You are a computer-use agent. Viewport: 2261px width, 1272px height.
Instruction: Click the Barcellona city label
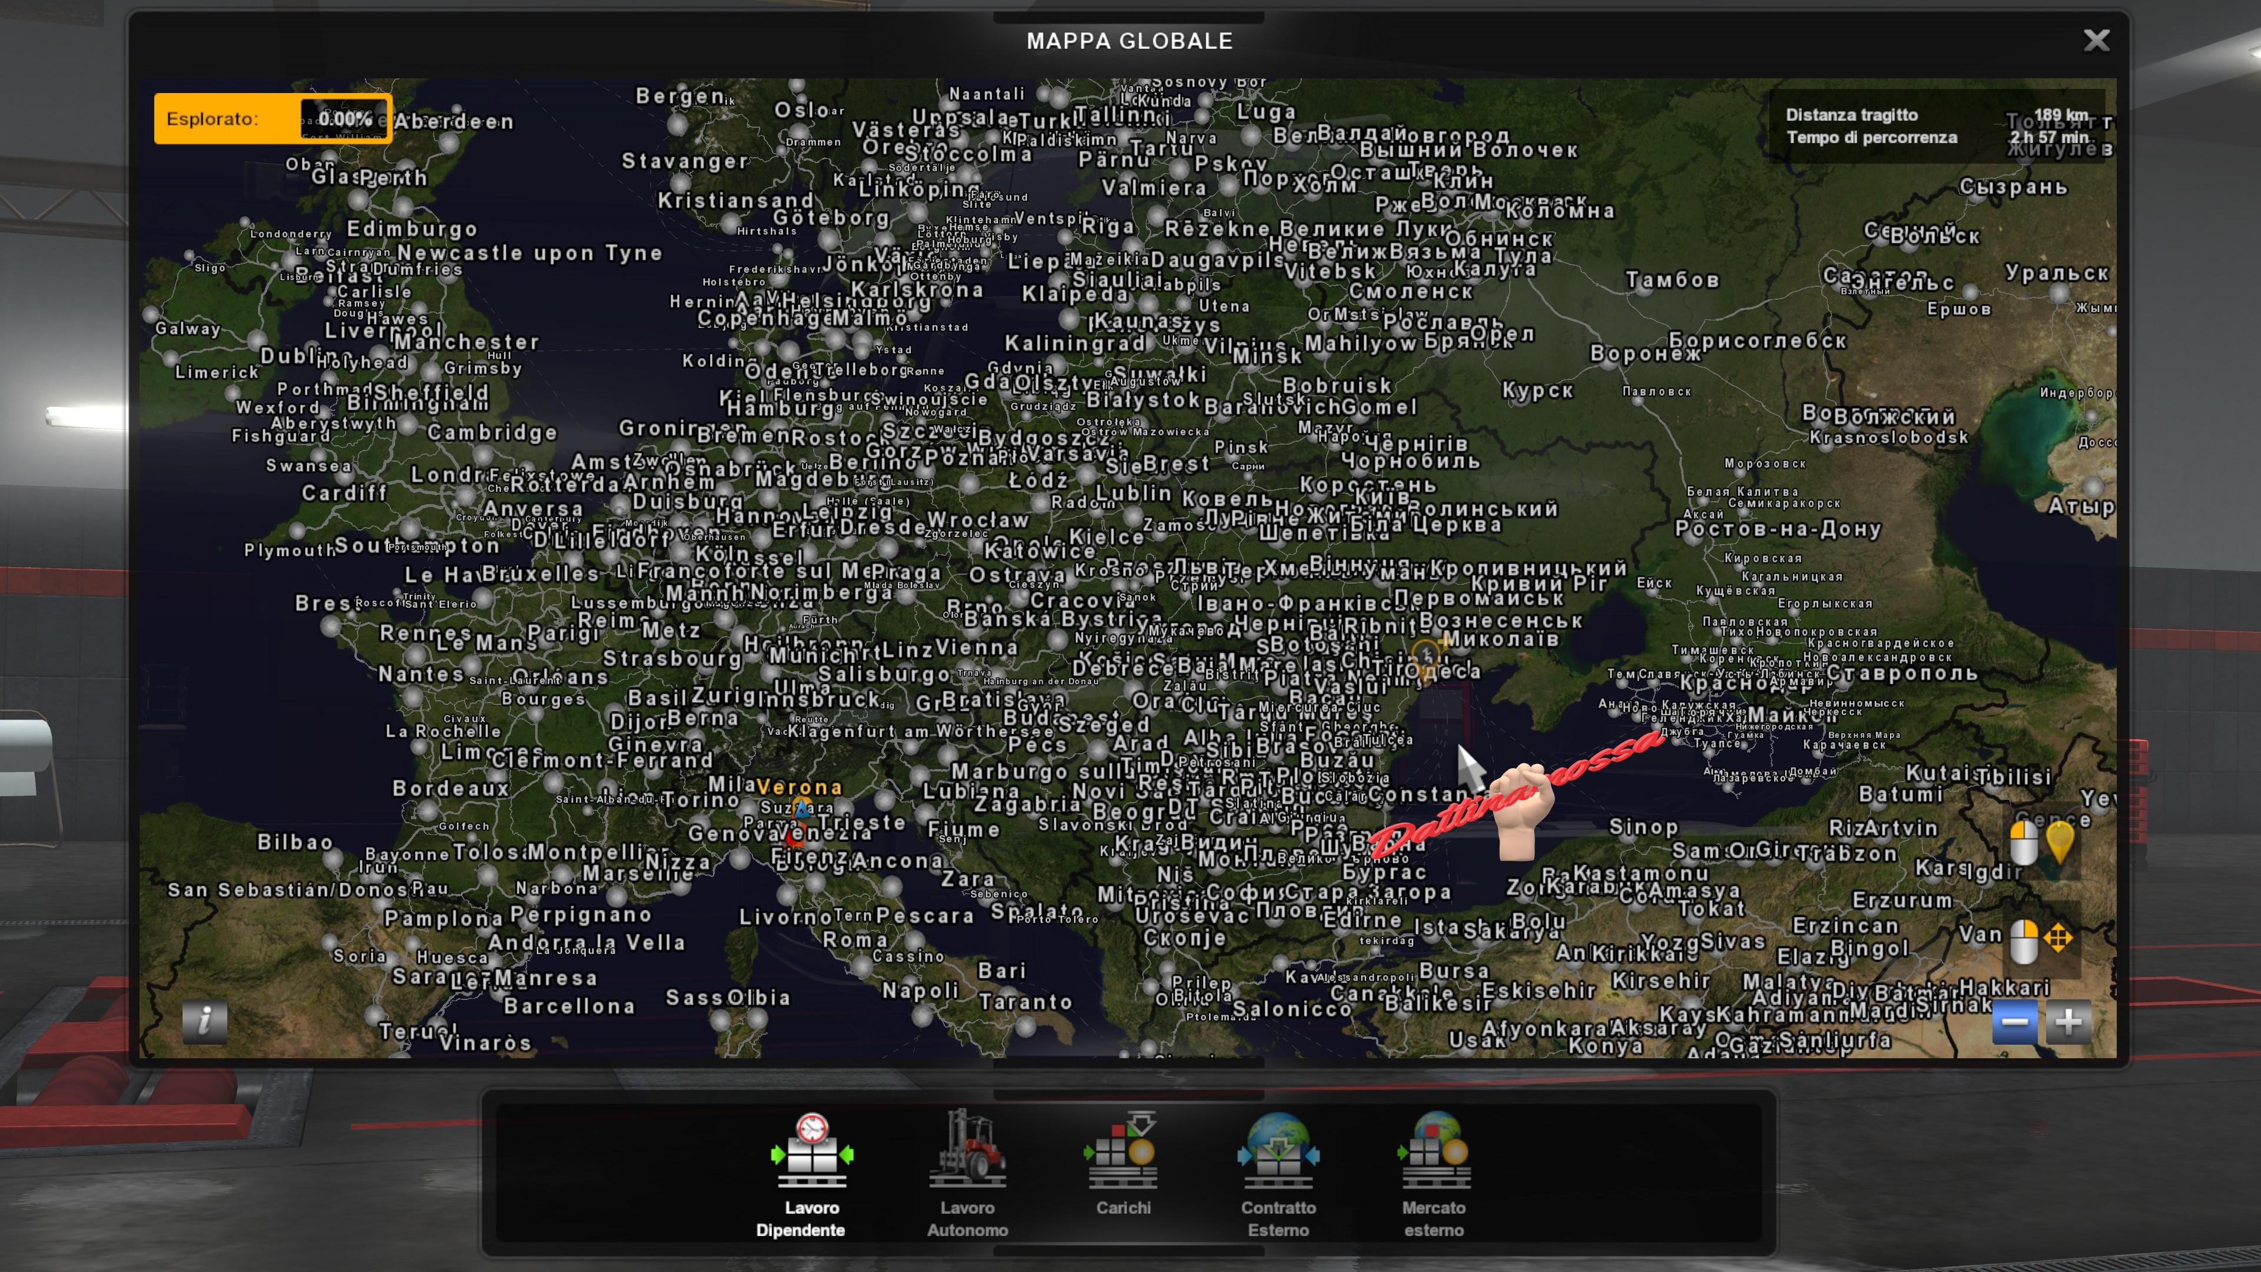pos(569,1006)
